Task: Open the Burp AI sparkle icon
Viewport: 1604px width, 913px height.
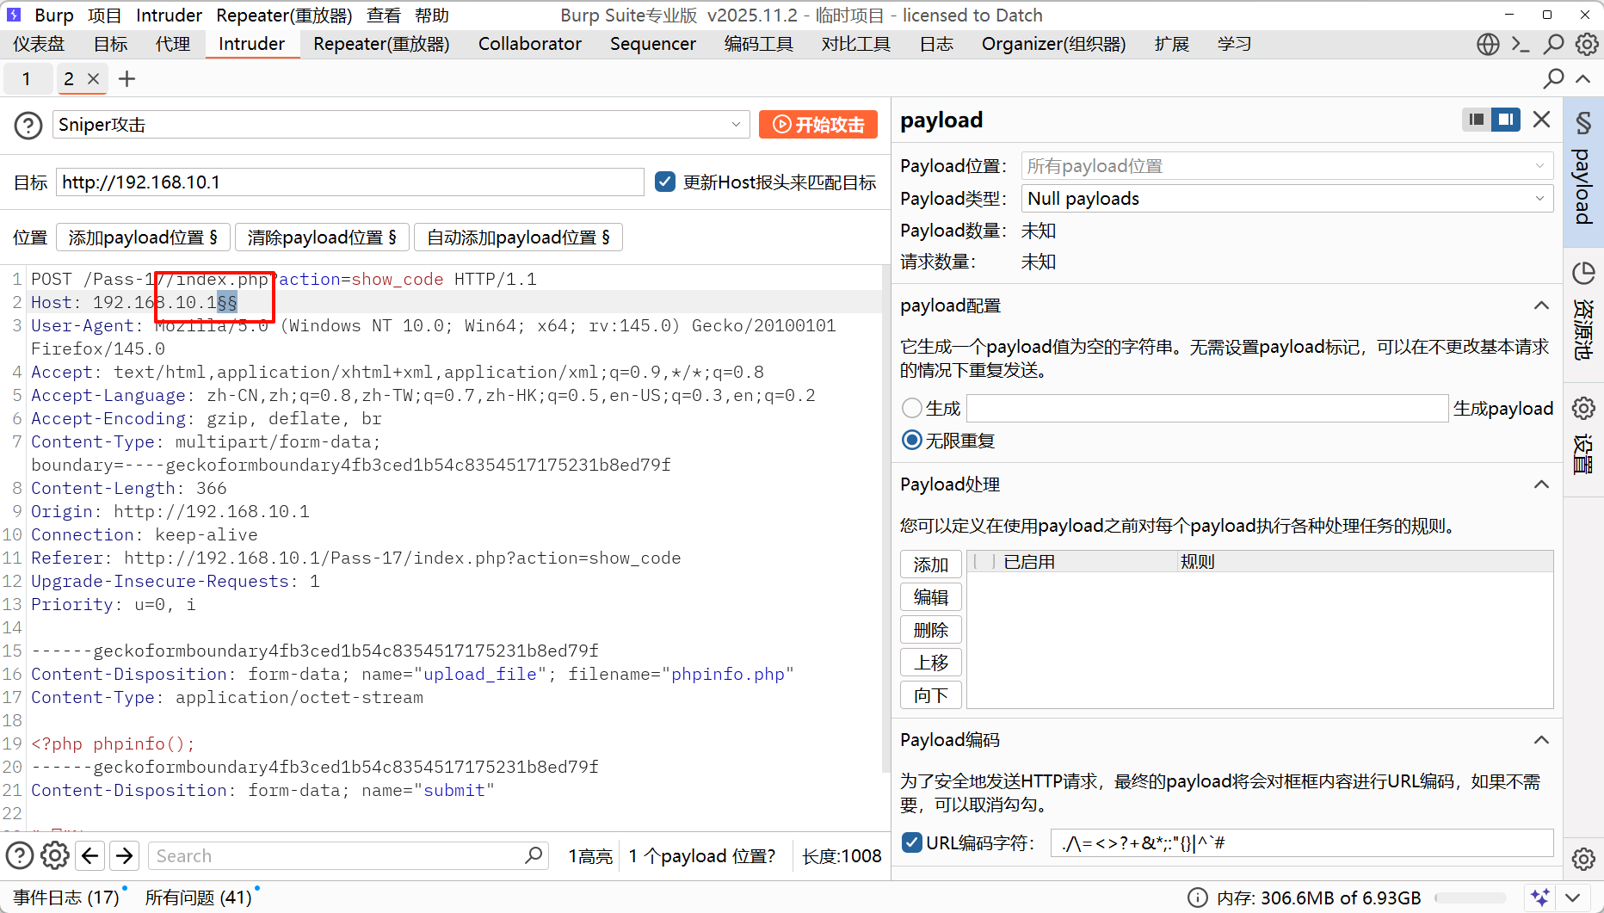Action: coord(1540,898)
